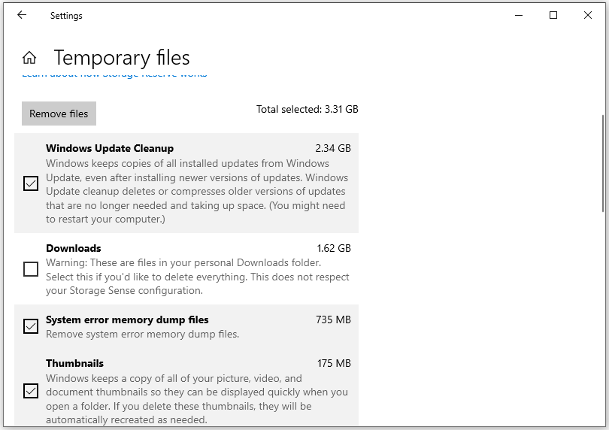Click the Total selected 3.31 GB text

click(307, 110)
